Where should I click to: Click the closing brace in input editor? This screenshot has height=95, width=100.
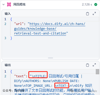[x=11, y=38]
